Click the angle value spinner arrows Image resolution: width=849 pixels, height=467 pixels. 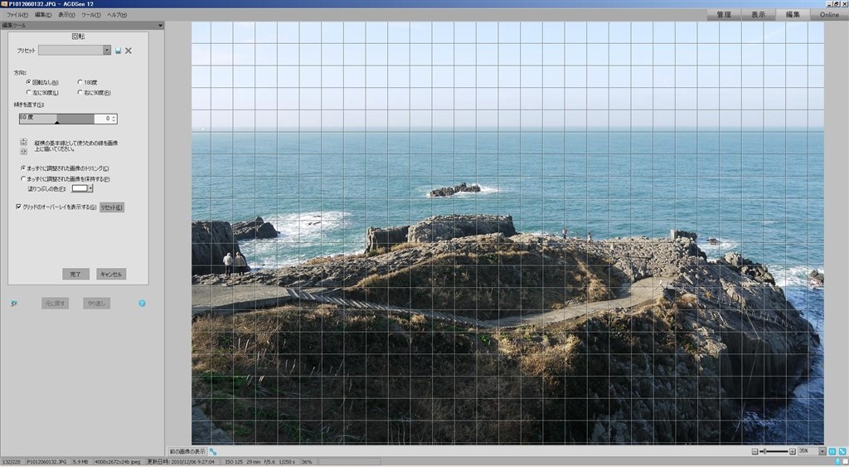coord(114,119)
